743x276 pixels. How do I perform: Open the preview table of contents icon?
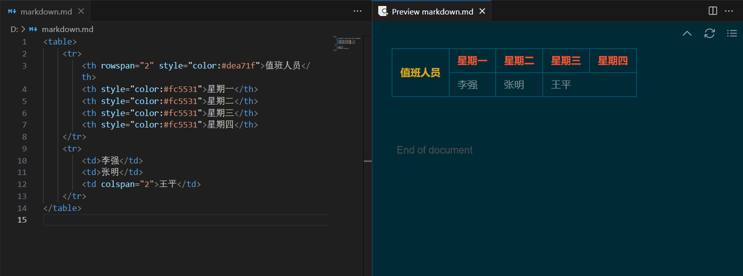[x=732, y=33]
